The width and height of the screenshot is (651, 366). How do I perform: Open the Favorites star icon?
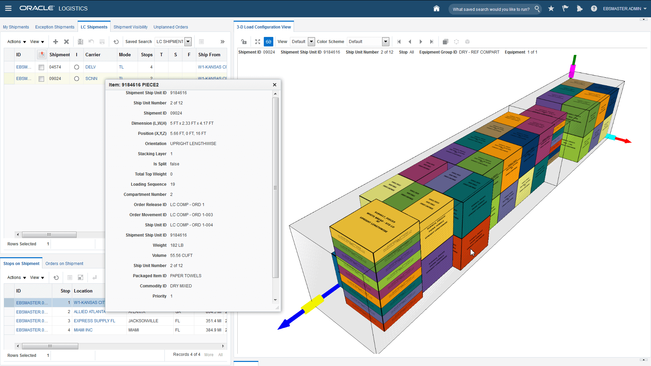(x=551, y=9)
